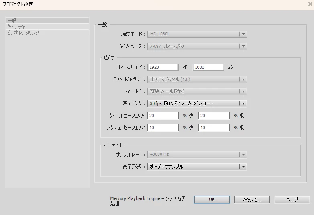Click the タイトルセーフエリア vertical percent field
Image resolution: width=314 pixels, height=215 pixels.
click(214, 116)
